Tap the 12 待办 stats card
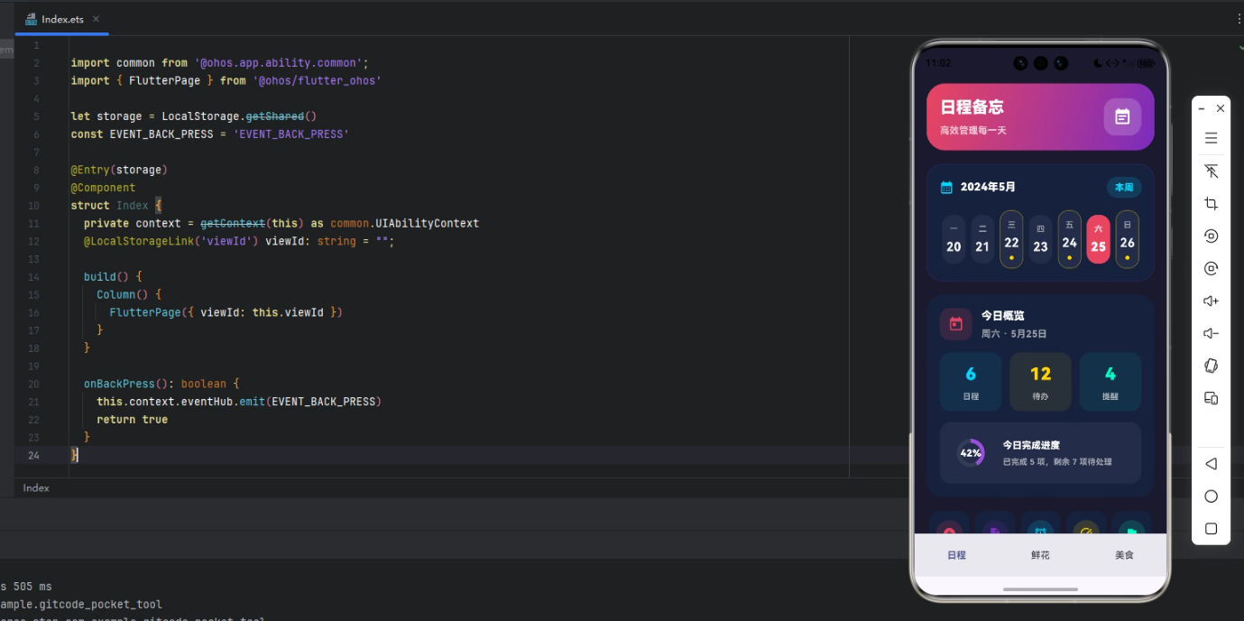The height and width of the screenshot is (621, 1244). coord(1040,382)
